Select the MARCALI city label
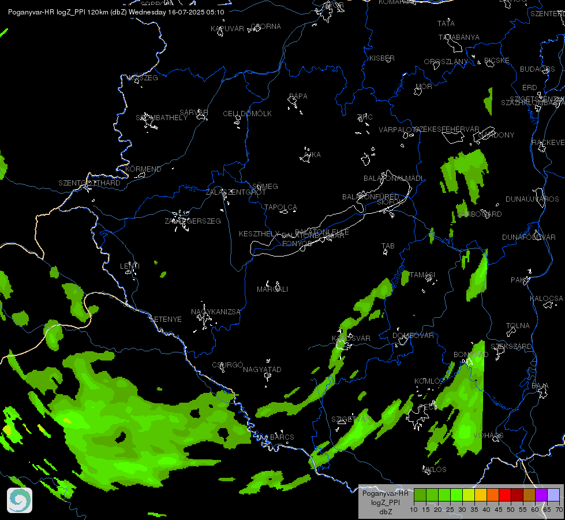Image resolution: width=565 pixels, height=520 pixels. 272,289
